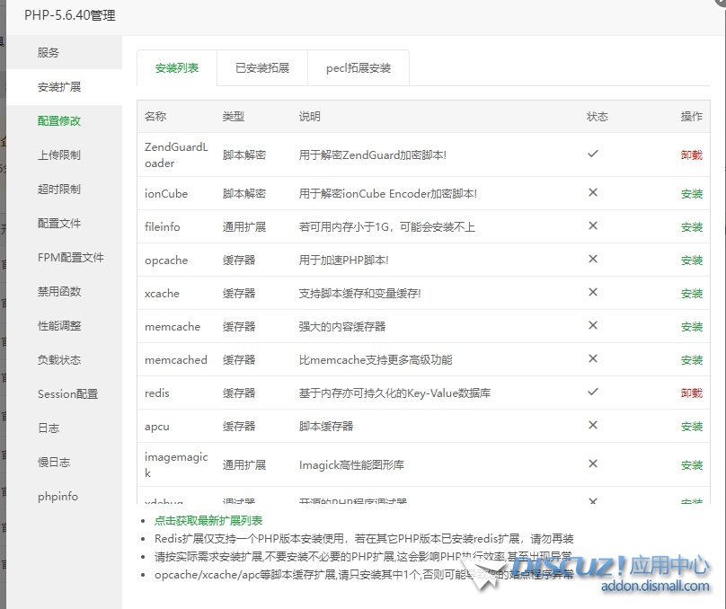Click imagemagick extension name
This screenshot has height=609, width=726.
point(176,465)
